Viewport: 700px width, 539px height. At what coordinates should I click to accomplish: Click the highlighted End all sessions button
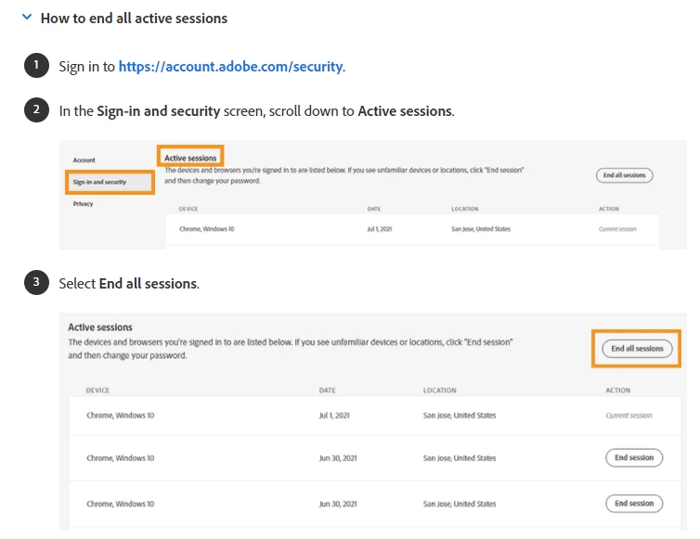click(x=637, y=349)
